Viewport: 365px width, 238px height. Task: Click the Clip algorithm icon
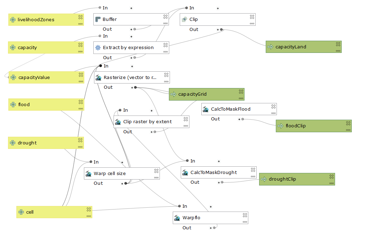pyautogui.click(x=184, y=19)
